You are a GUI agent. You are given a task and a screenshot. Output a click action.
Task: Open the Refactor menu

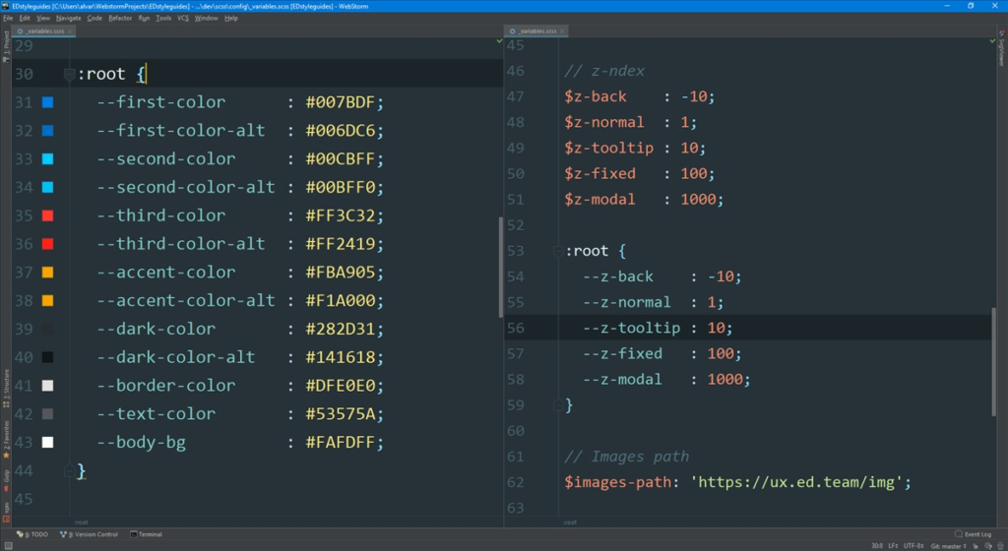point(120,18)
